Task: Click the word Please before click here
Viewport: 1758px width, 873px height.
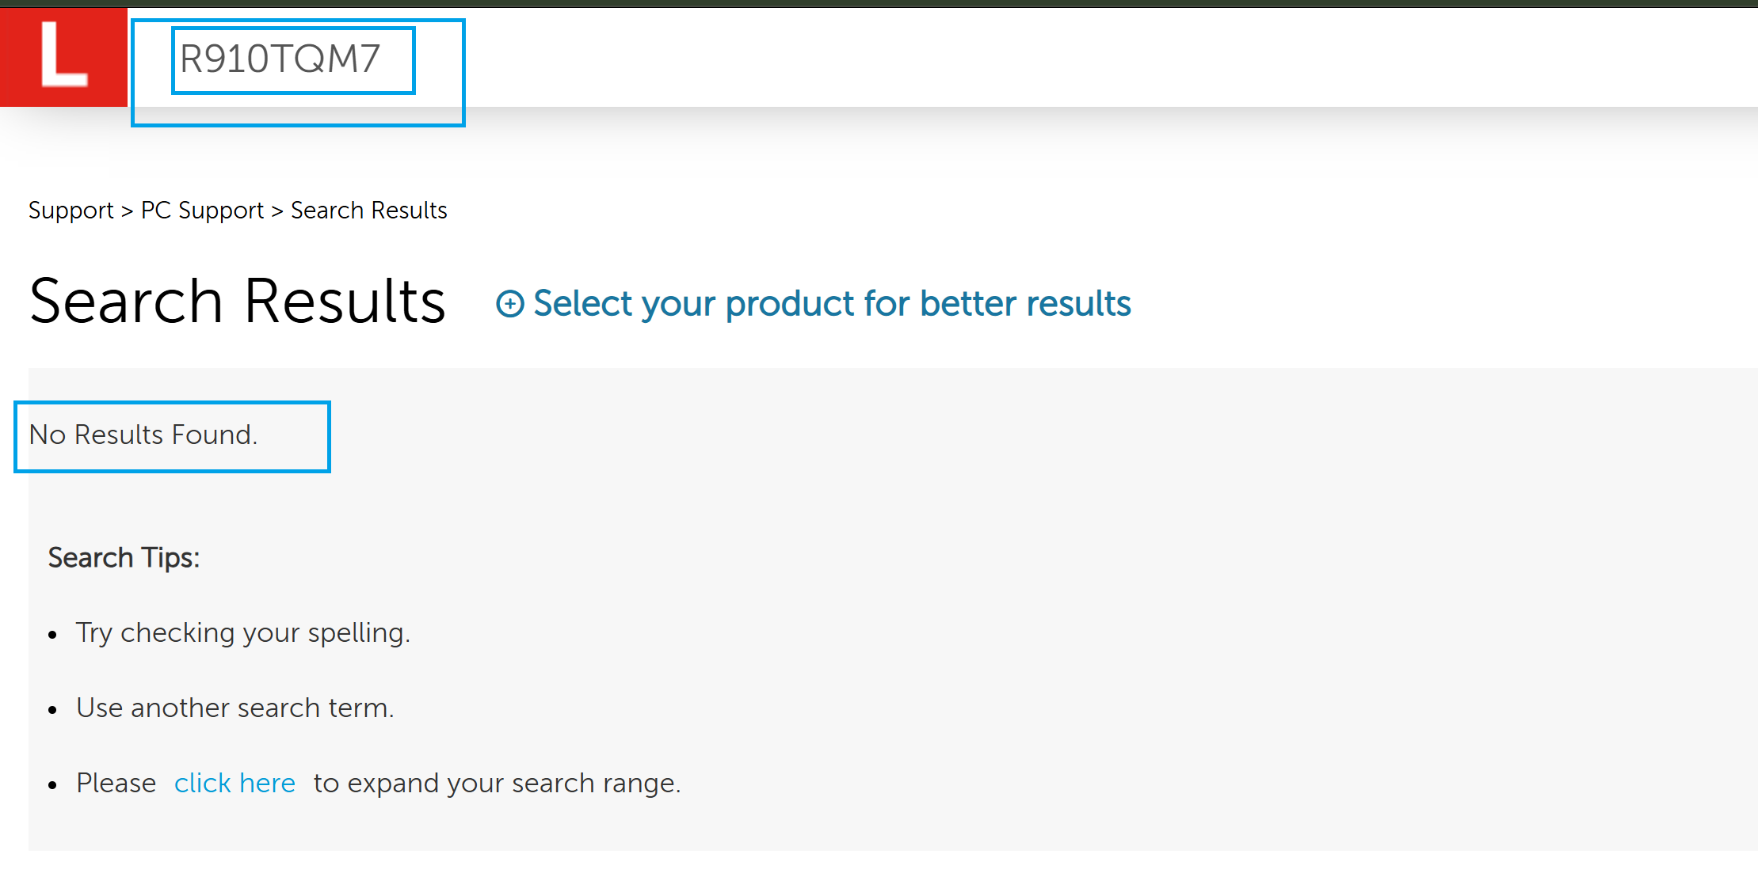Action: [116, 783]
